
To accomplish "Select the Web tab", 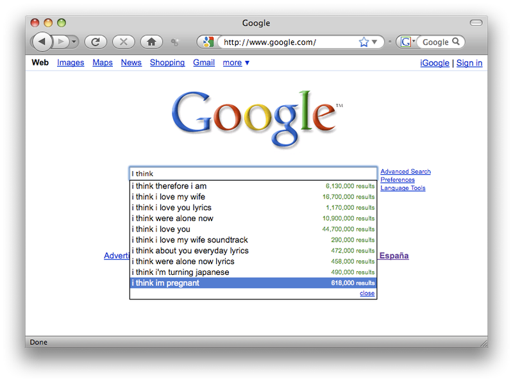I will click(40, 62).
